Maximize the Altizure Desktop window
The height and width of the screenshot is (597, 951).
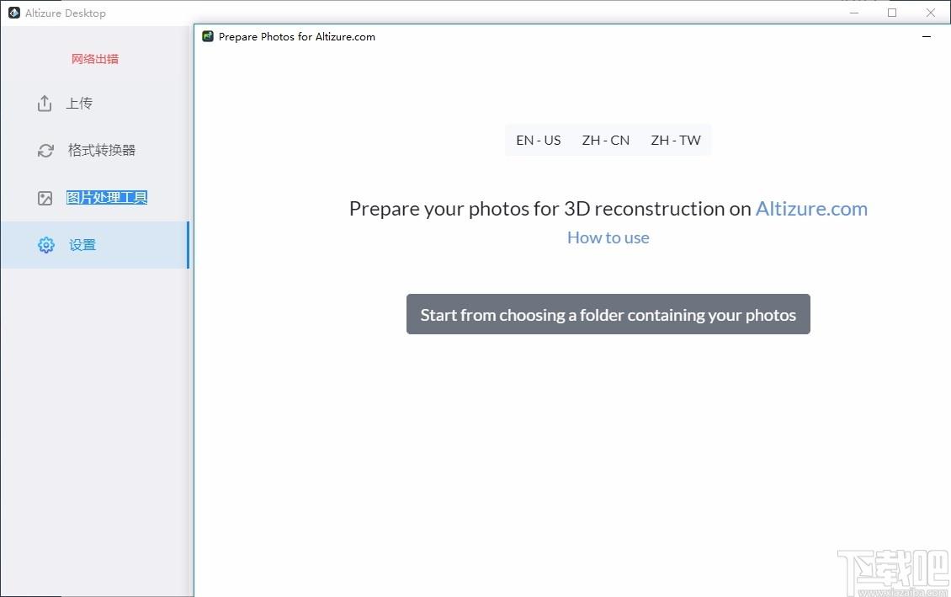[892, 13]
